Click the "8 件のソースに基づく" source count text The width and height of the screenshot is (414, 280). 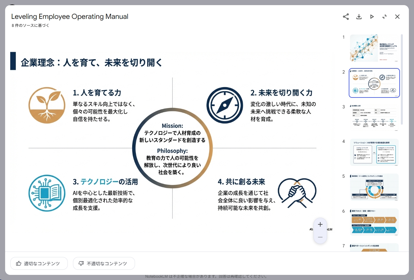point(30,26)
